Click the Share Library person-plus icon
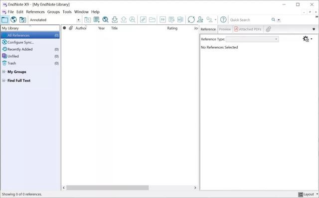This screenshot has height=198, width=319. 200,20
